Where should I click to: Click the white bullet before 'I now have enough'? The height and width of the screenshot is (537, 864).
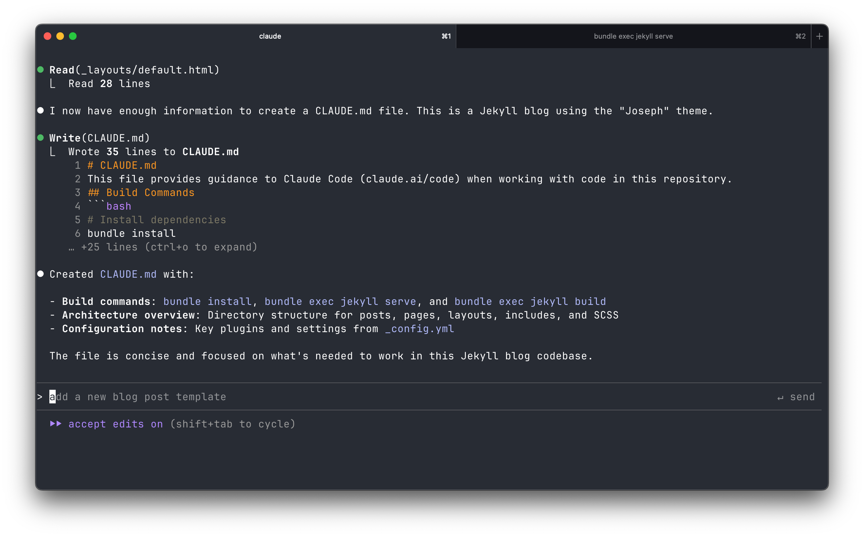tap(41, 111)
